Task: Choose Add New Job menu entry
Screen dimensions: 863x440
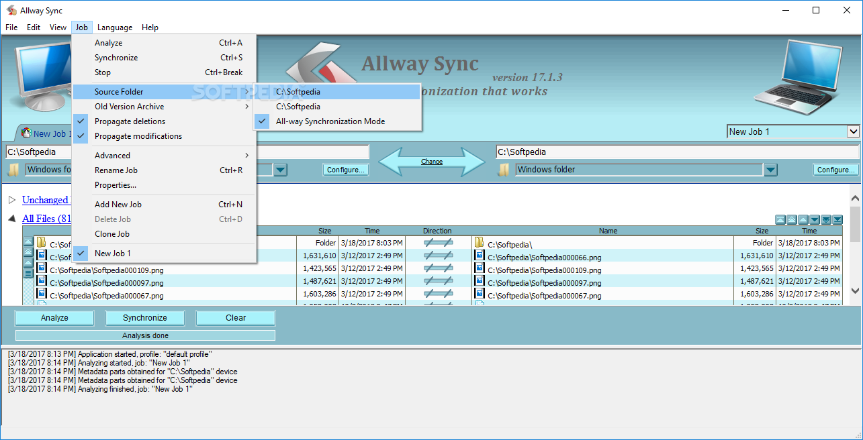Action: [165, 205]
